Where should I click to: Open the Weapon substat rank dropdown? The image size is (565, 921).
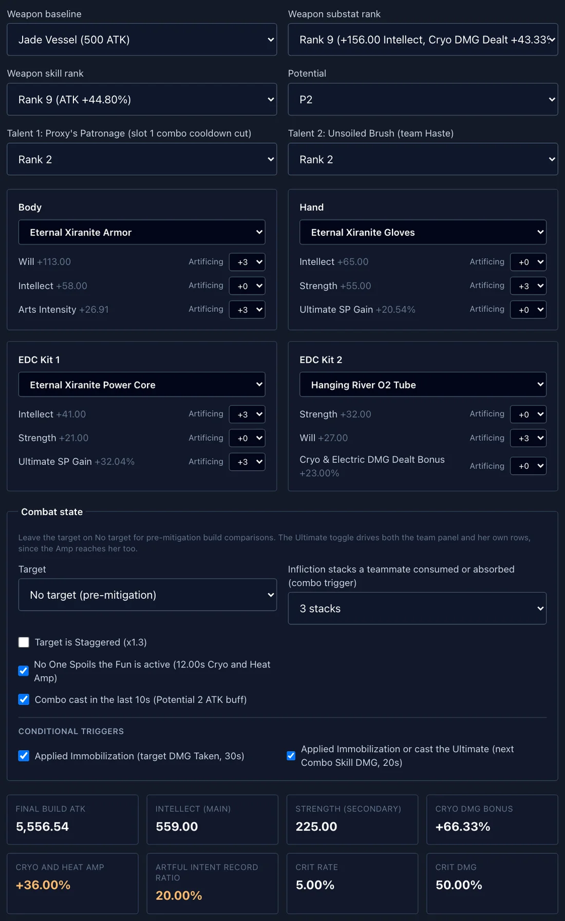(x=423, y=40)
